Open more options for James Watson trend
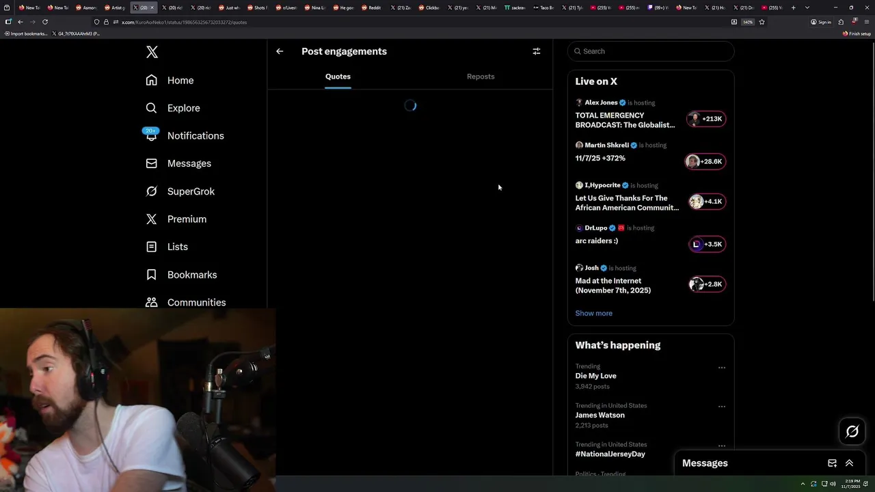 tap(721, 407)
